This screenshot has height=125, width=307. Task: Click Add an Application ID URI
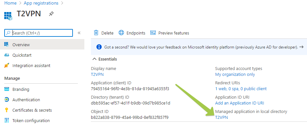[x=239, y=103]
